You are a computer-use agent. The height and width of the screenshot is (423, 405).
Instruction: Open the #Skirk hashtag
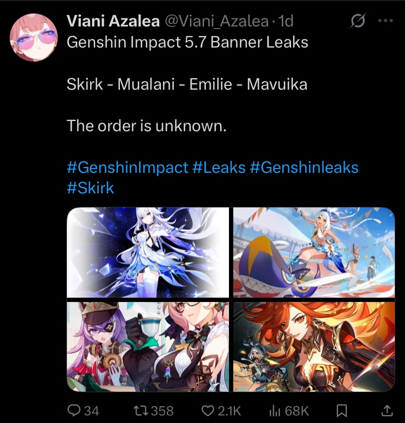(90, 188)
